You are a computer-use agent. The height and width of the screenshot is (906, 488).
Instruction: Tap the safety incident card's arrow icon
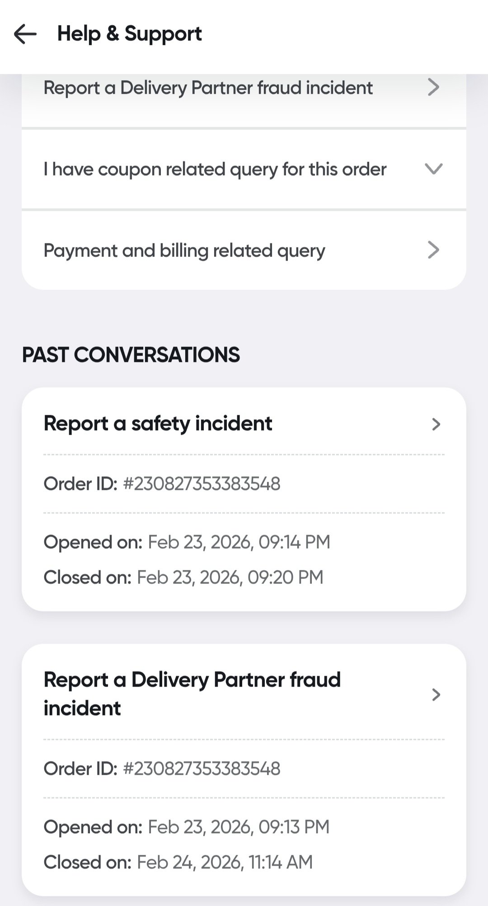(x=436, y=424)
